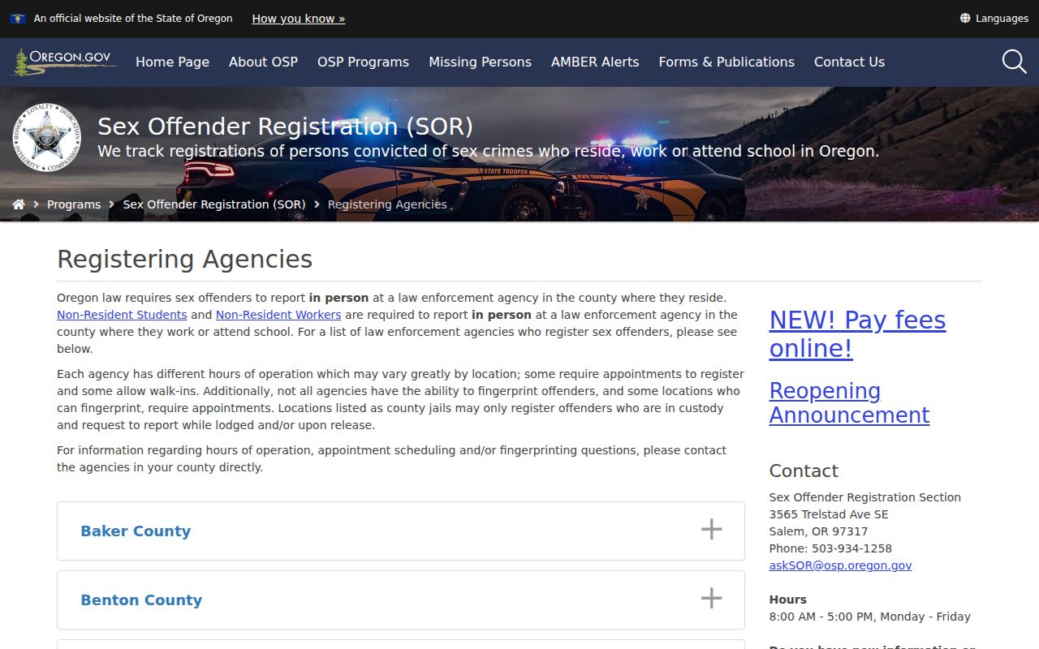
Task: Open the Languages selector
Action: point(994,18)
